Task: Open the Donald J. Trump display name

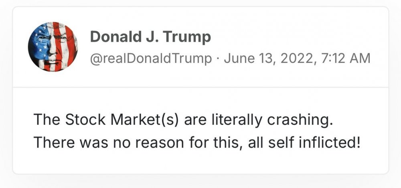Action: 150,37
